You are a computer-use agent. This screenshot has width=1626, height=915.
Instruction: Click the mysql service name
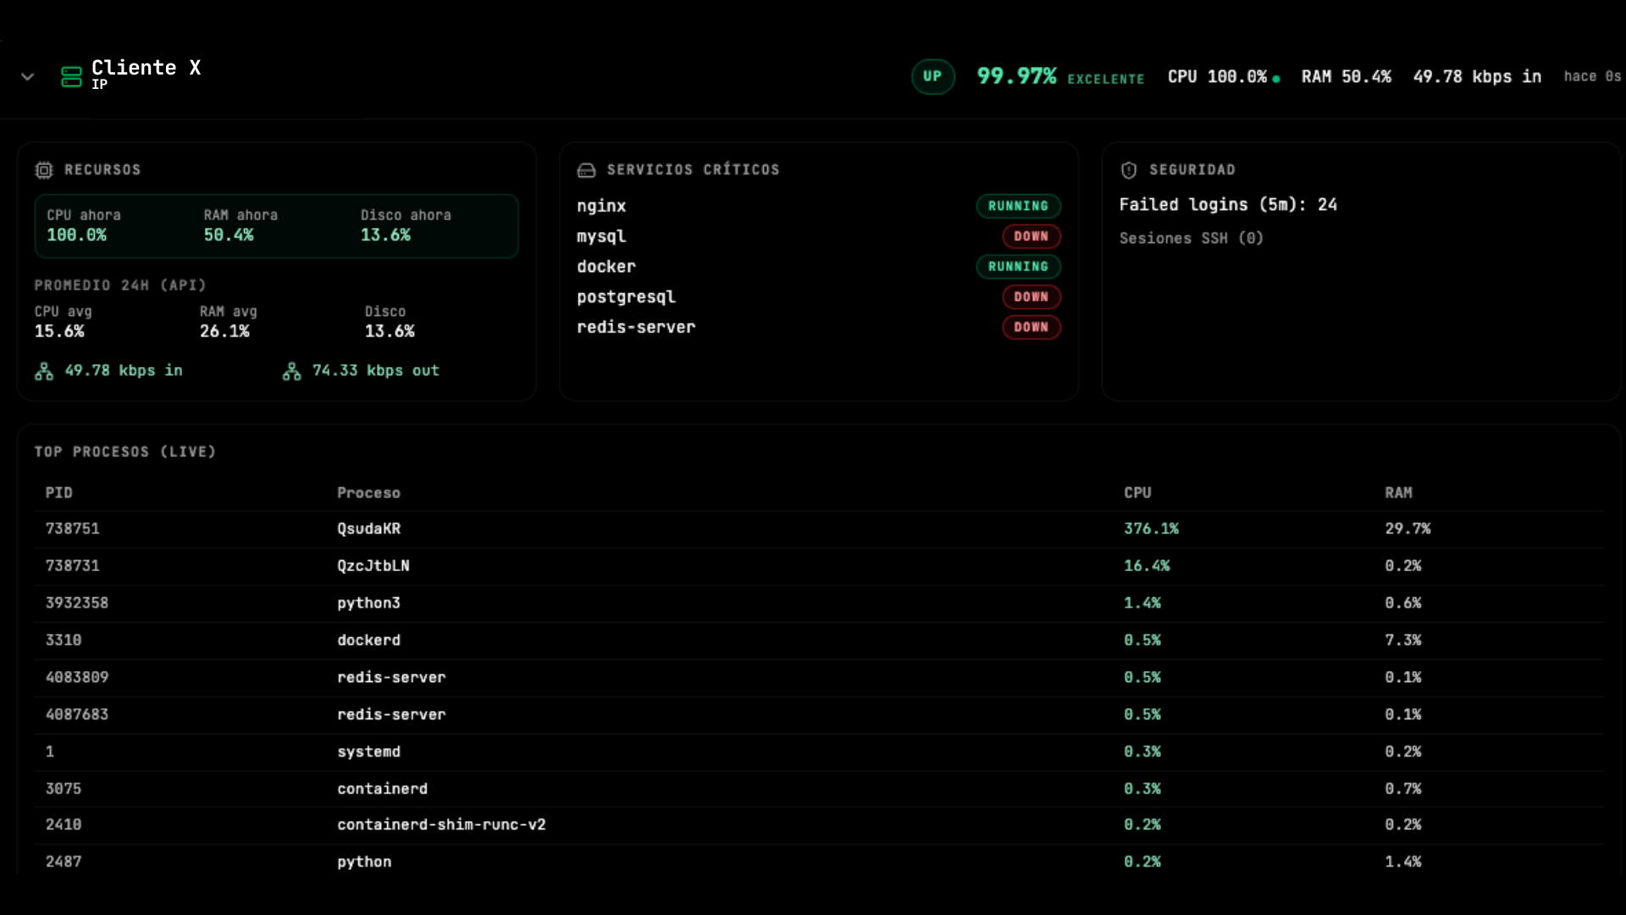point(601,236)
